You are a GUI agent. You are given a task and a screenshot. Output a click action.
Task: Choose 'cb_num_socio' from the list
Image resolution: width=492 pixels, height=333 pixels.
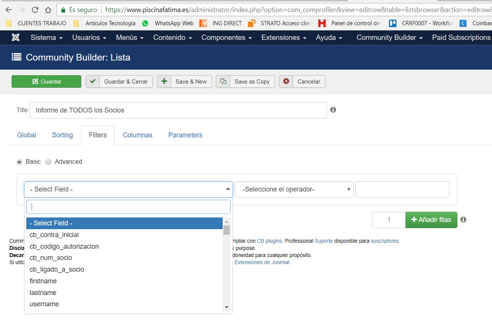[124, 258]
